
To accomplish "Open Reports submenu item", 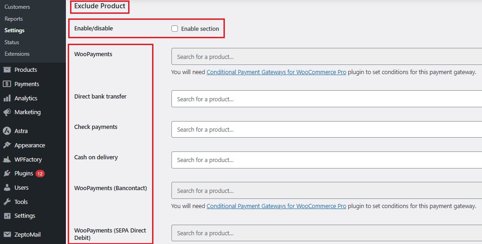I will [13, 19].
